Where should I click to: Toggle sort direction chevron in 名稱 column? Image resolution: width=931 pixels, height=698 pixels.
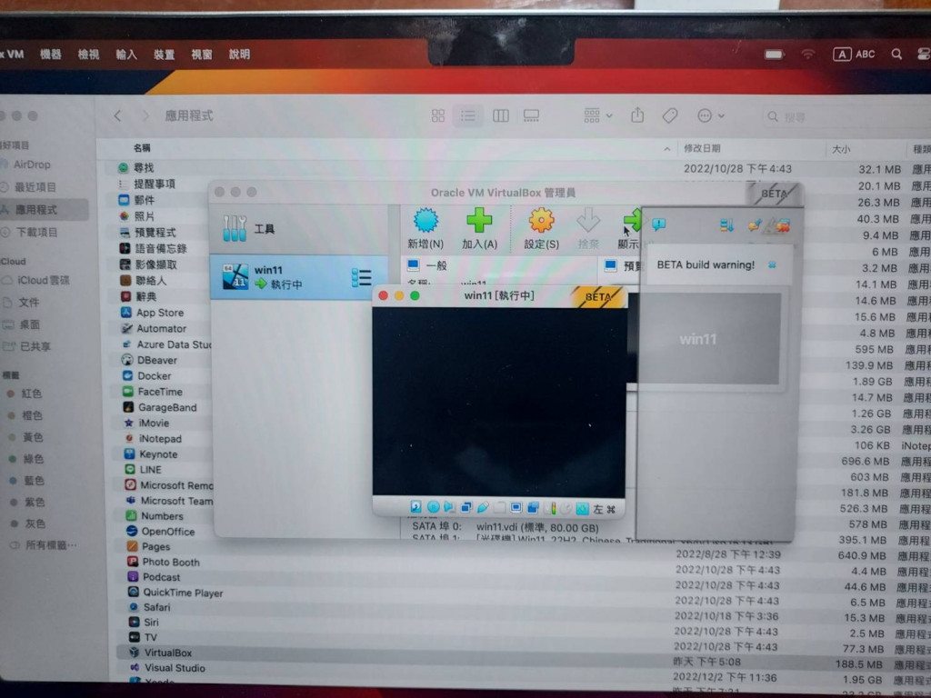coord(666,148)
